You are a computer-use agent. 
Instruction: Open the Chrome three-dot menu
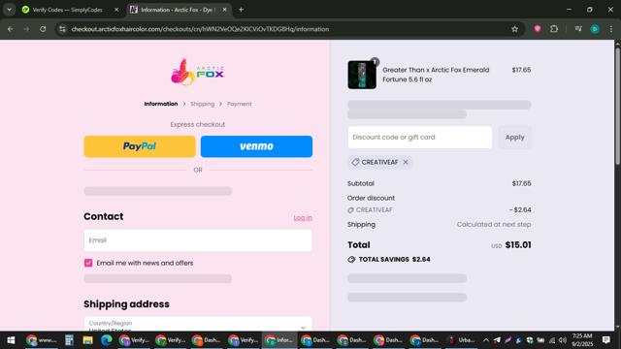point(611,29)
